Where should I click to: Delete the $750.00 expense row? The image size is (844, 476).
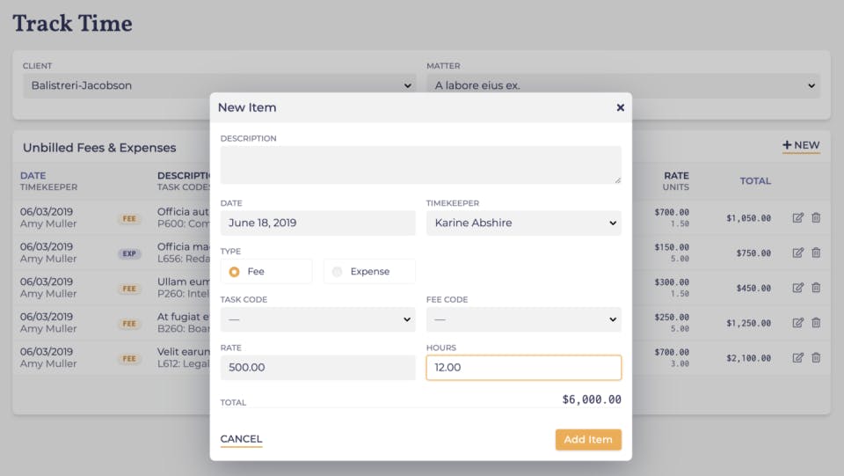816,253
